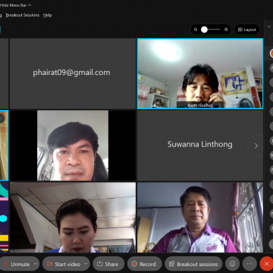Expand audio options arrow beside Unmute

click(x=36, y=264)
